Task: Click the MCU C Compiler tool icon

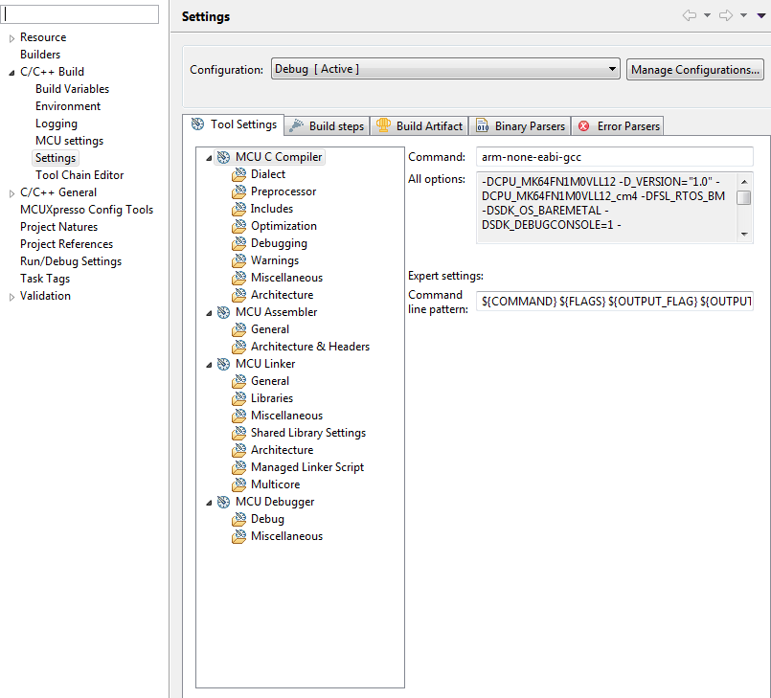Action: click(x=224, y=157)
